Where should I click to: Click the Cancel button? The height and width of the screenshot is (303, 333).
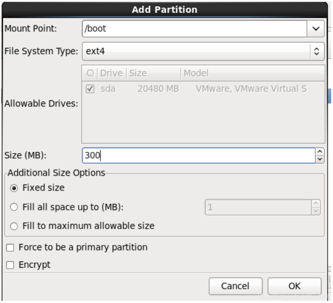[235, 286]
